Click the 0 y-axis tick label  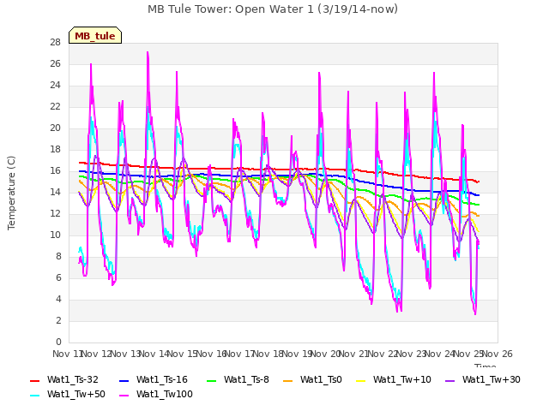pos(58,342)
